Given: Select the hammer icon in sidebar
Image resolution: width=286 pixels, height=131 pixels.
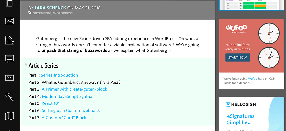Looking at the screenshot, I should pyautogui.click(x=10, y=97).
